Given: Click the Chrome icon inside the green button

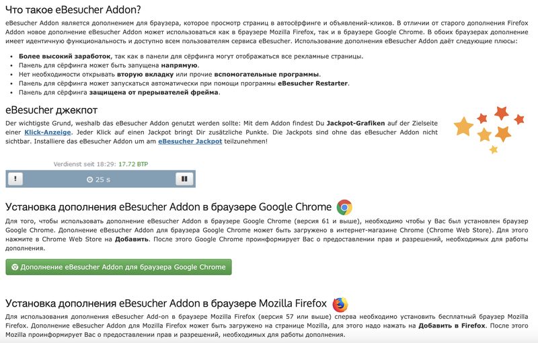Looking at the screenshot, I should [x=15, y=267].
